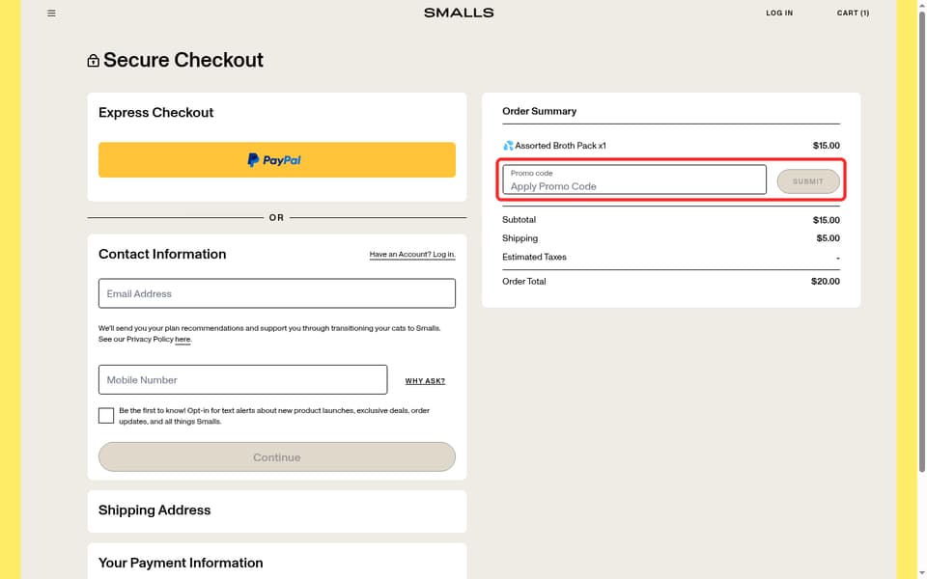
Task: Click the WHY ASK? link
Action: click(425, 381)
